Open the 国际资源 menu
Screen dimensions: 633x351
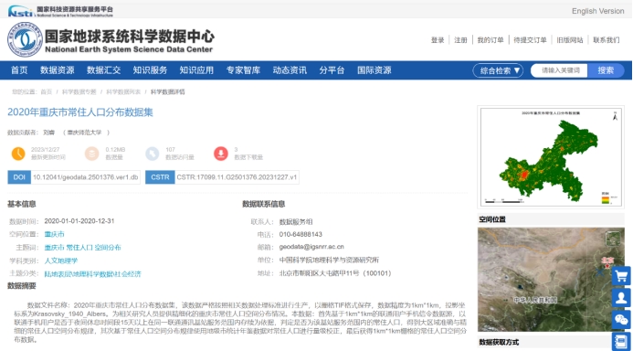coord(375,70)
